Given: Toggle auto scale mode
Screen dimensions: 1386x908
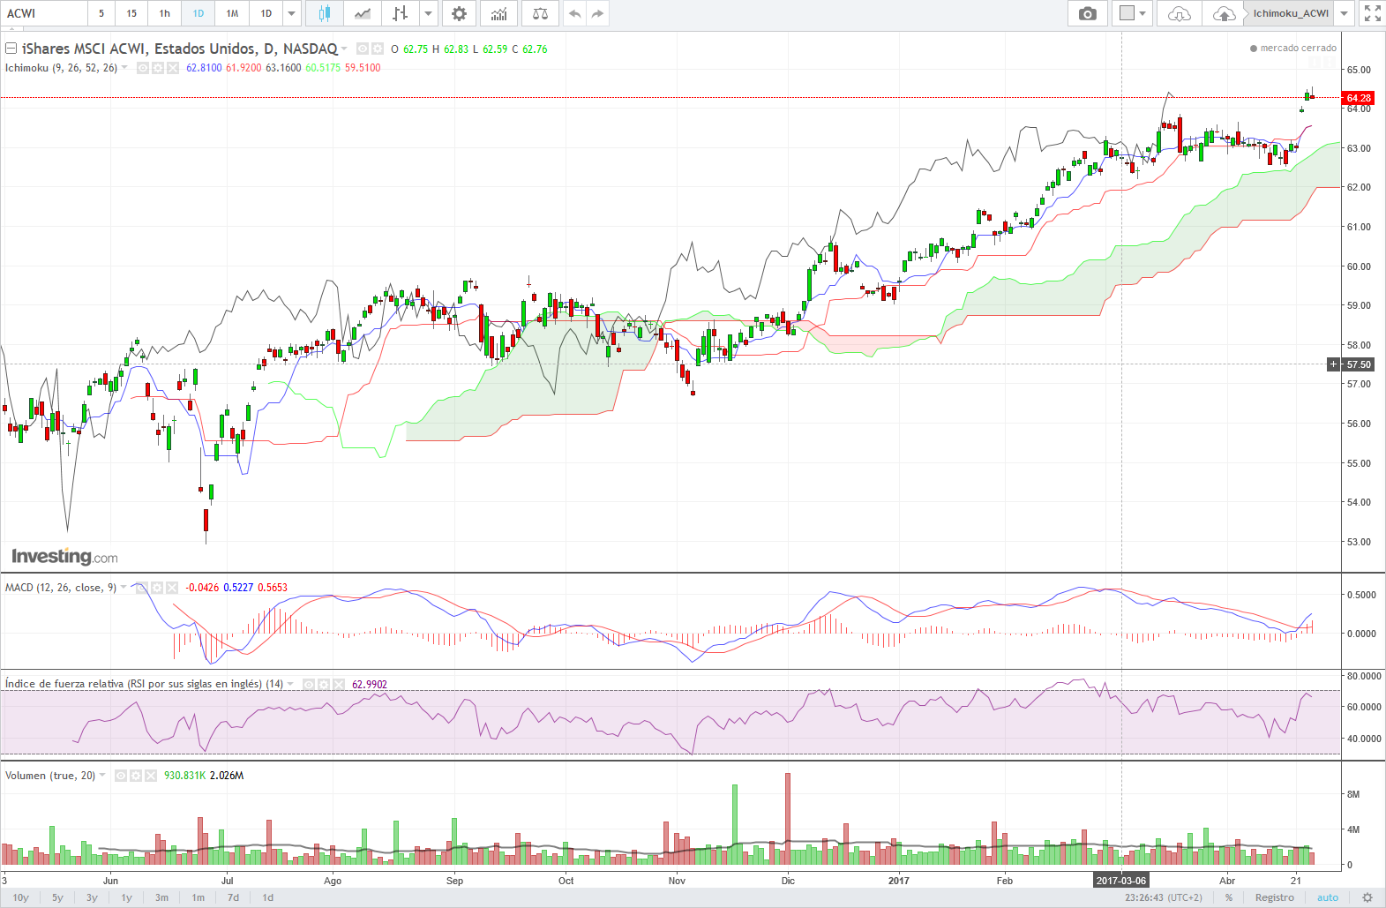Looking at the screenshot, I should point(1328,897).
